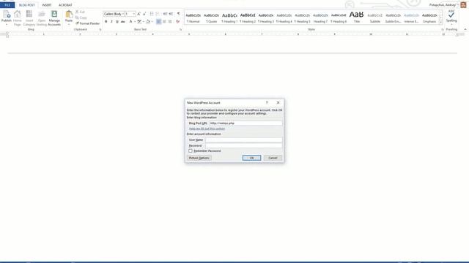Click the Shading paint bucket icon
Viewport: 469px width, 263px height.
pos(148,21)
